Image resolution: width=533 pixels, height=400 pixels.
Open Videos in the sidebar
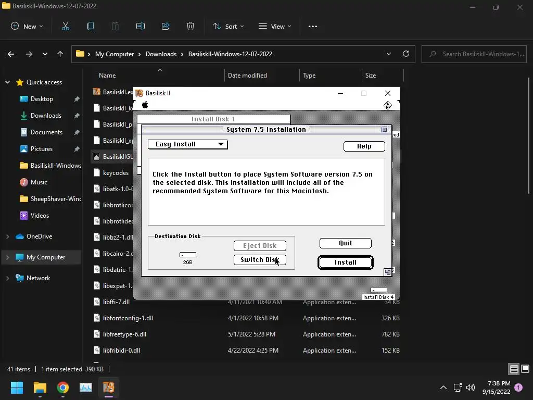pyautogui.click(x=40, y=216)
